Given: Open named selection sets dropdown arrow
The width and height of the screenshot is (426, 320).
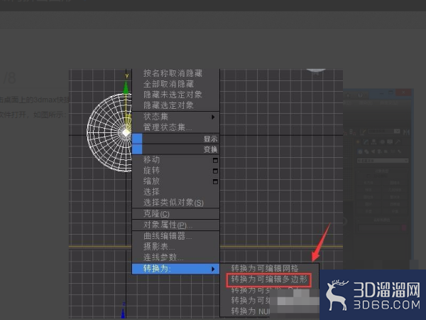Looking at the screenshot, I should (x=397, y=131).
